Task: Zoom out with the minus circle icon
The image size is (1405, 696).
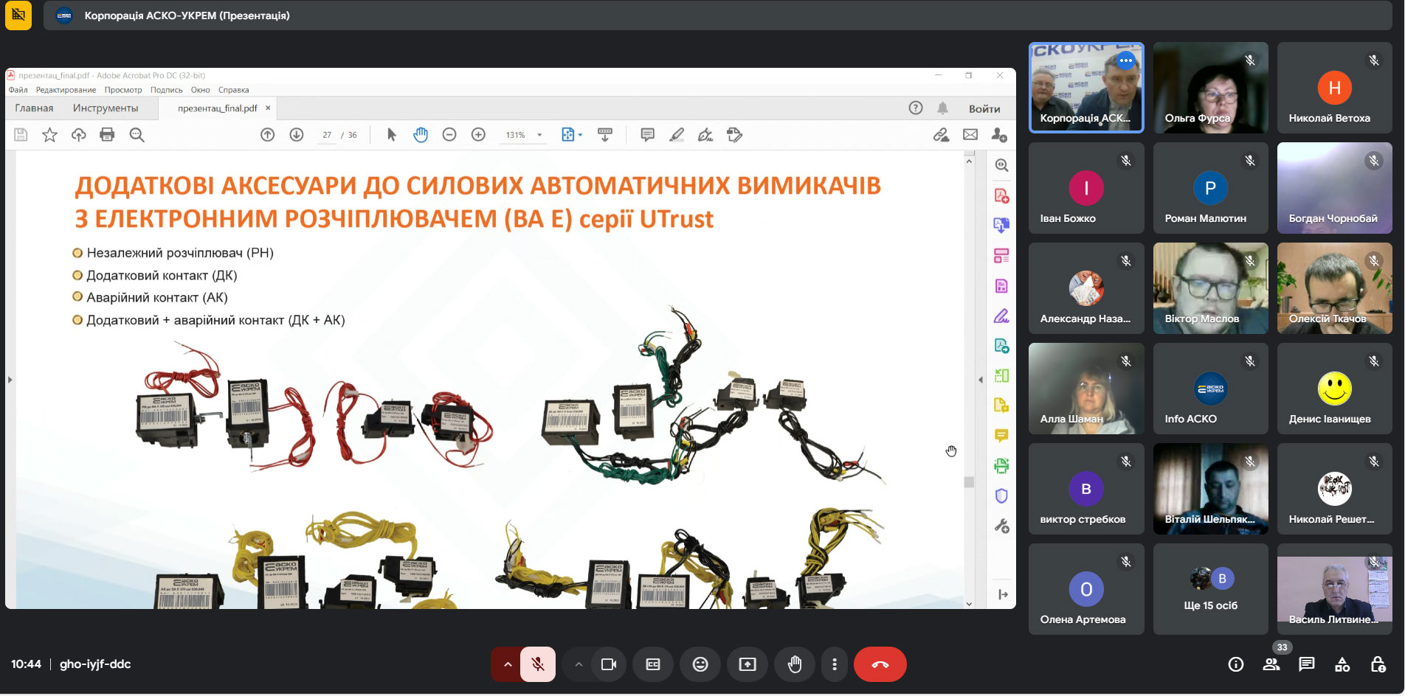Action: coord(449,135)
